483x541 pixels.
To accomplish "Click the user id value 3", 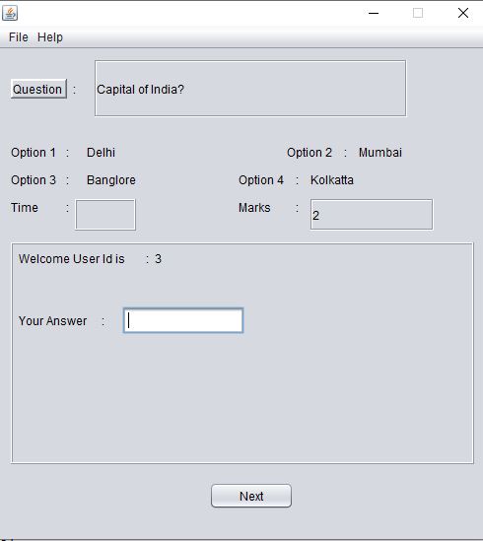I will pyautogui.click(x=158, y=259).
